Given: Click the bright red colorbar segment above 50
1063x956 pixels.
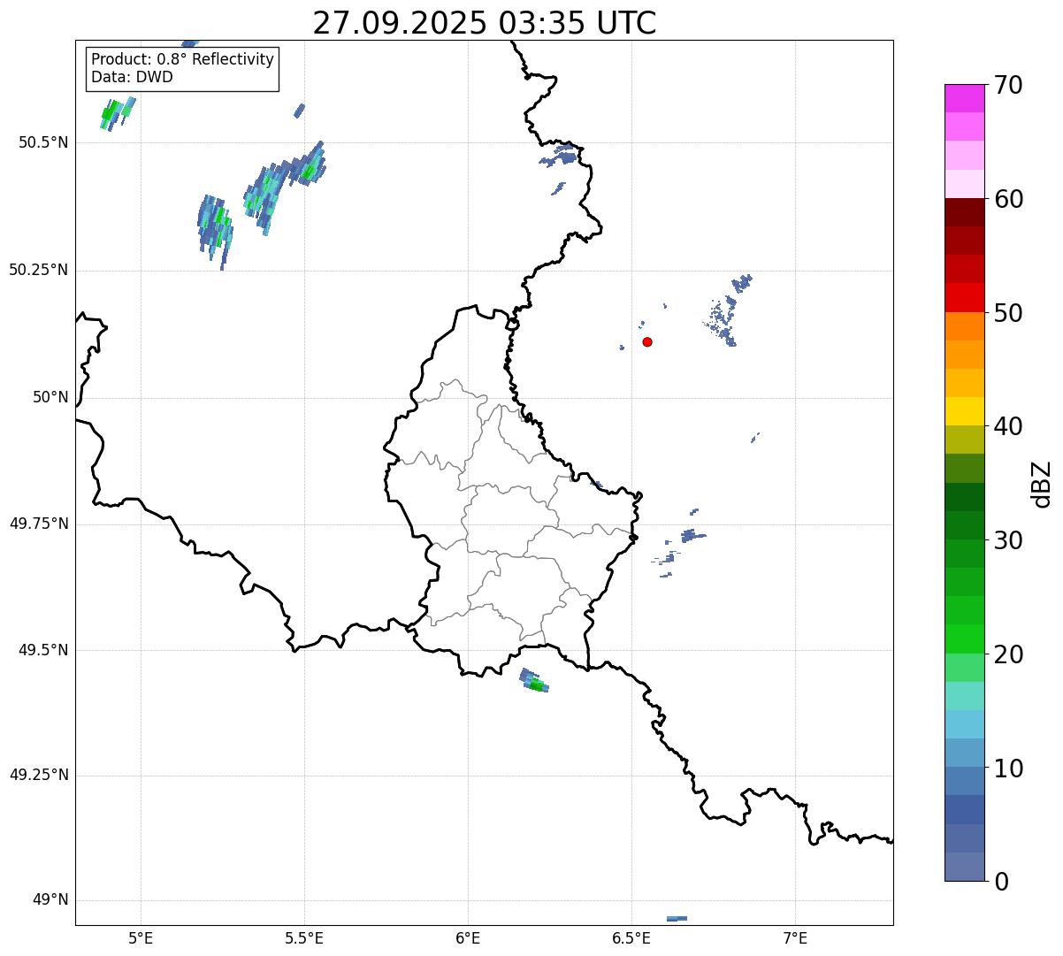Looking at the screenshot, I should click(x=964, y=297).
